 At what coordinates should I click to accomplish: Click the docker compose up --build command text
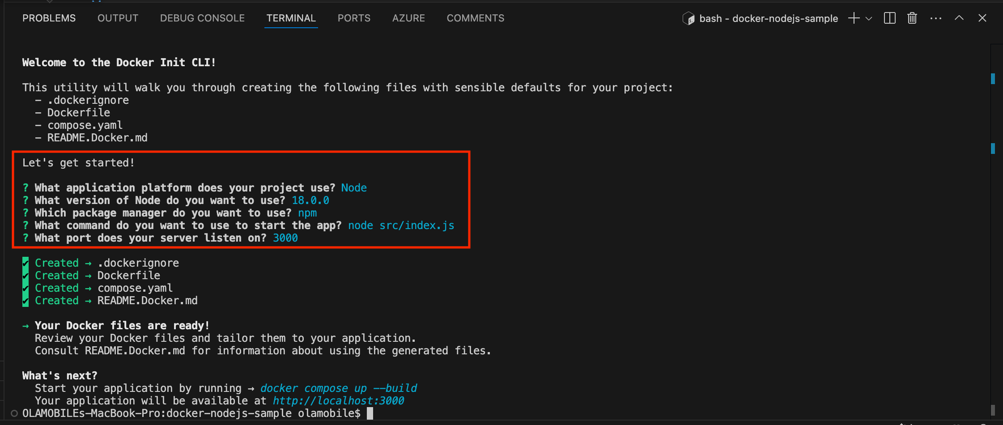[339, 388]
